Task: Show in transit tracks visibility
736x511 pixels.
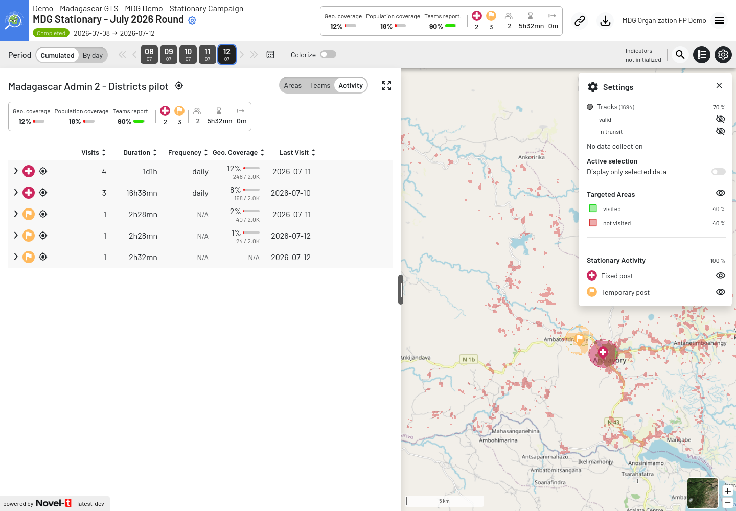Action: [x=721, y=131]
